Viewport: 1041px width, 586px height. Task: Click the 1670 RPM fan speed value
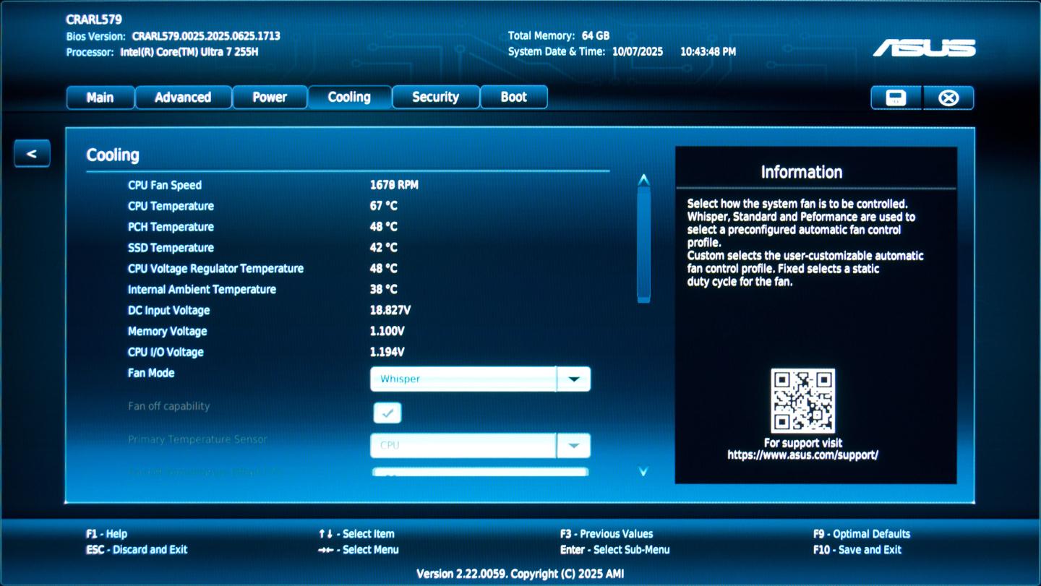394,185
